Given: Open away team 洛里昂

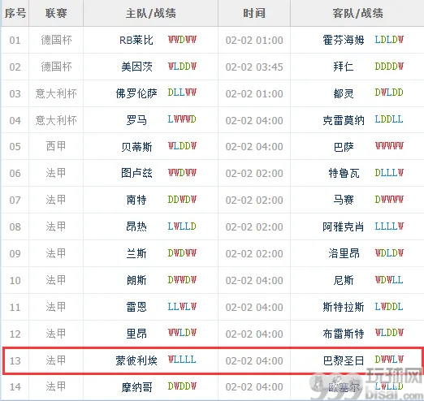Looking at the screenshot, I should click(344, 253).
